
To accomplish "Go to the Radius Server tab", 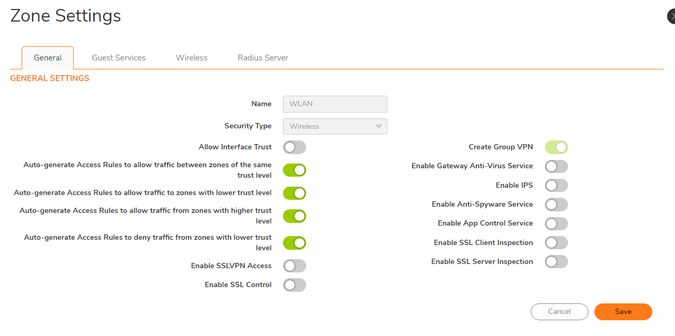I will [x=263, y=58].
